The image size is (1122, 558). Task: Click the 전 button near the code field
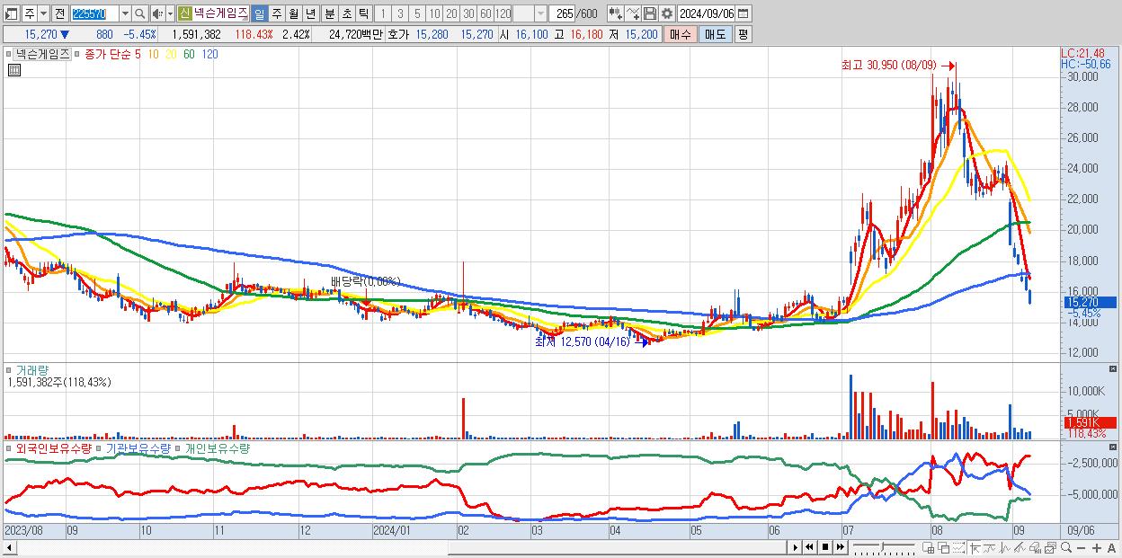point(60,13)
